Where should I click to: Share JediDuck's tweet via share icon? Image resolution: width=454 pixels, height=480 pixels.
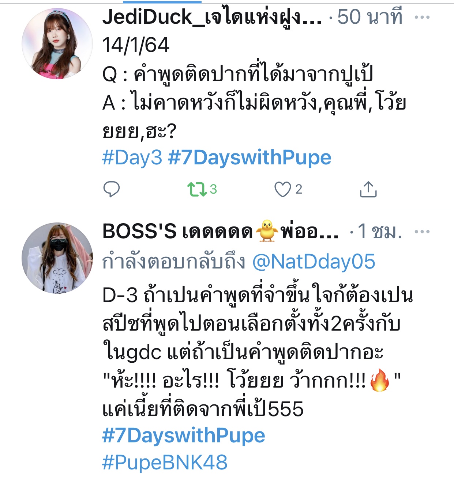368,189
